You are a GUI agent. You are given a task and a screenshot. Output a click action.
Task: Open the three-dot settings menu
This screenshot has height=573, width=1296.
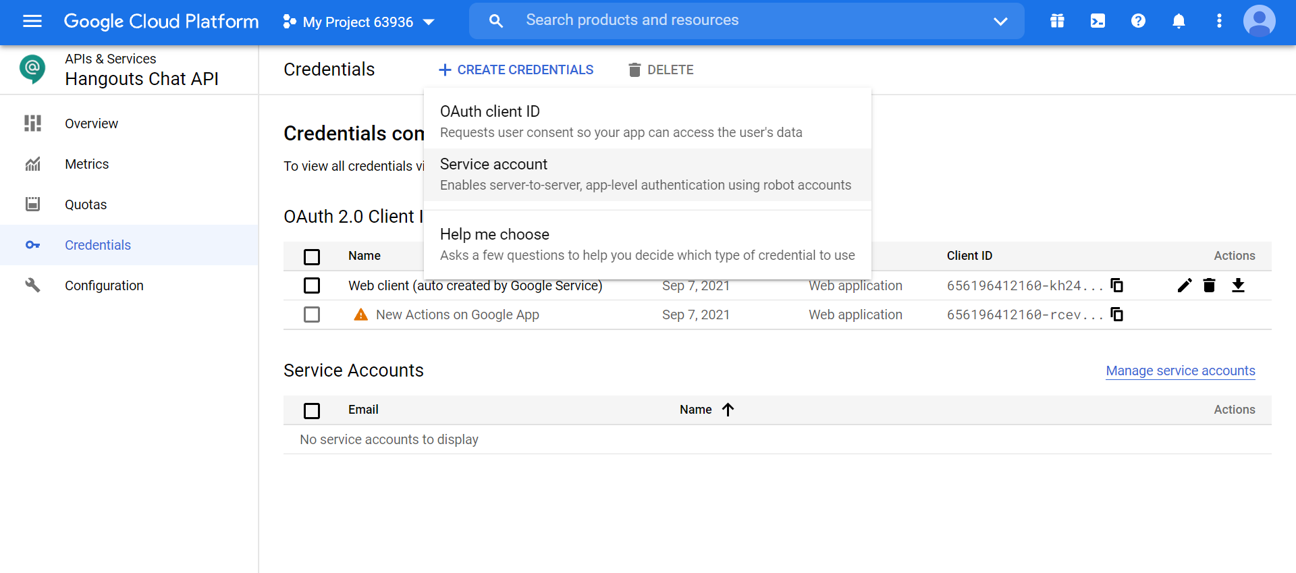[1219, 21]
